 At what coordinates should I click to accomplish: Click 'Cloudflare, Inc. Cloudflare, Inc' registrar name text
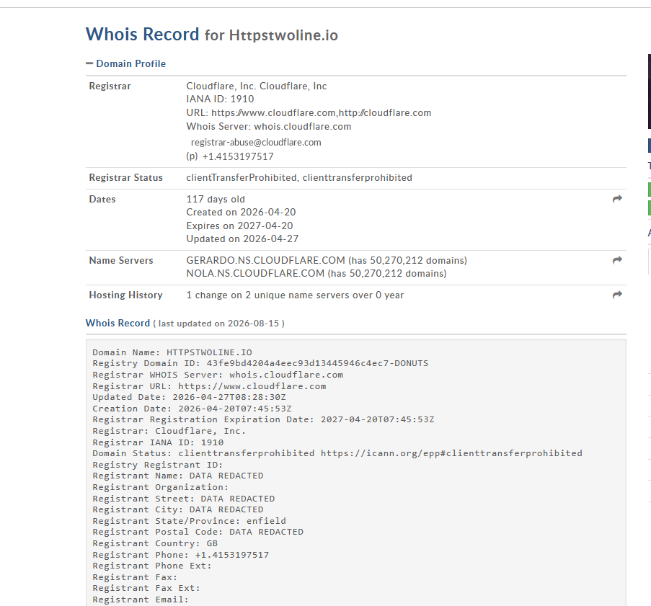[257, 86]
